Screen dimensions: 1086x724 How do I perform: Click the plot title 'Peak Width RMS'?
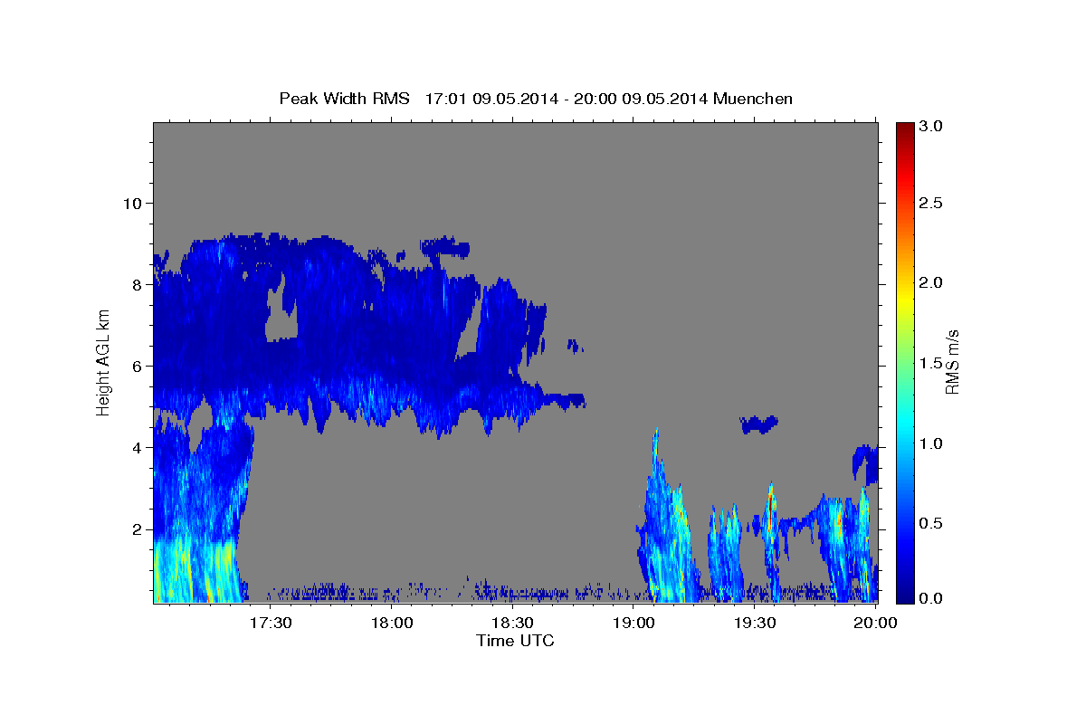[344, 99]
